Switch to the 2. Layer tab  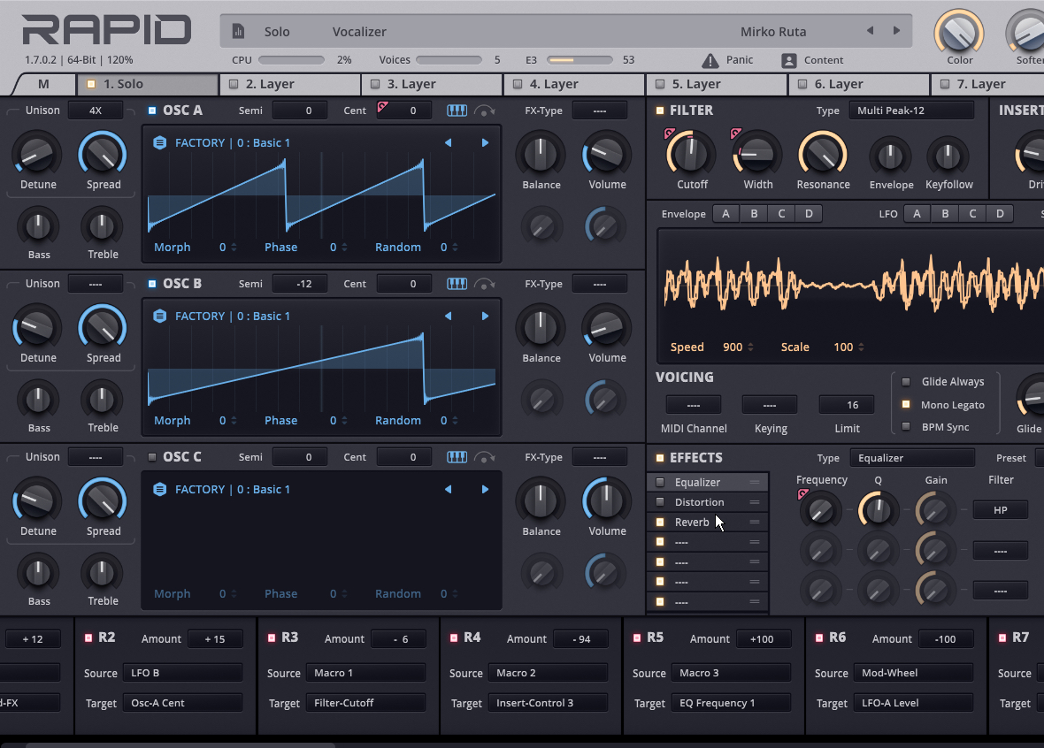pos(289,84)
